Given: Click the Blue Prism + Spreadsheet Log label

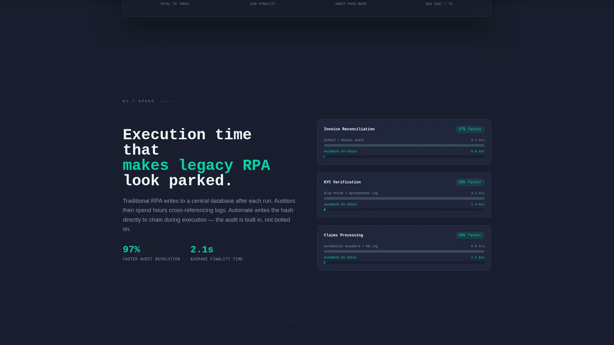Looking at the screenshot, I should tap(351, 193).
